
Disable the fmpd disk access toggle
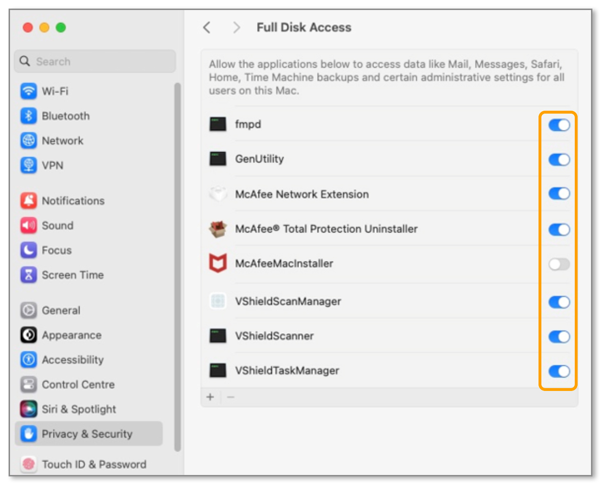(559, 125)
